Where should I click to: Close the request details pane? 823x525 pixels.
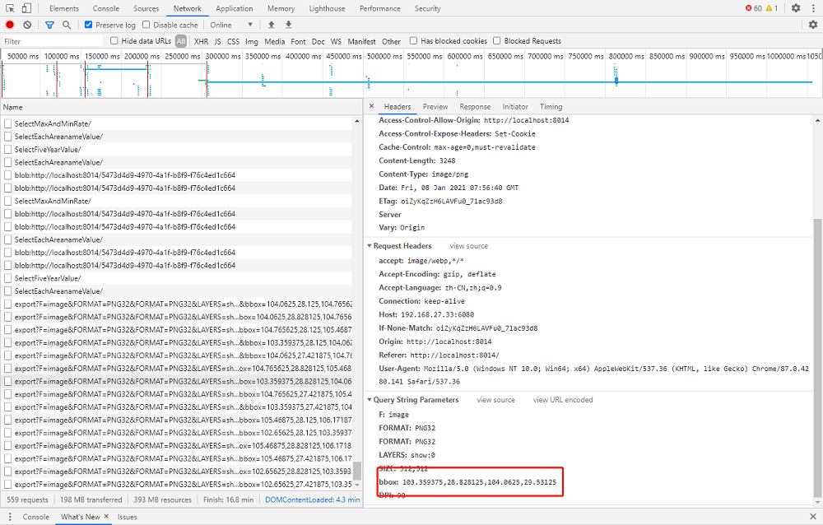(372, 106)
